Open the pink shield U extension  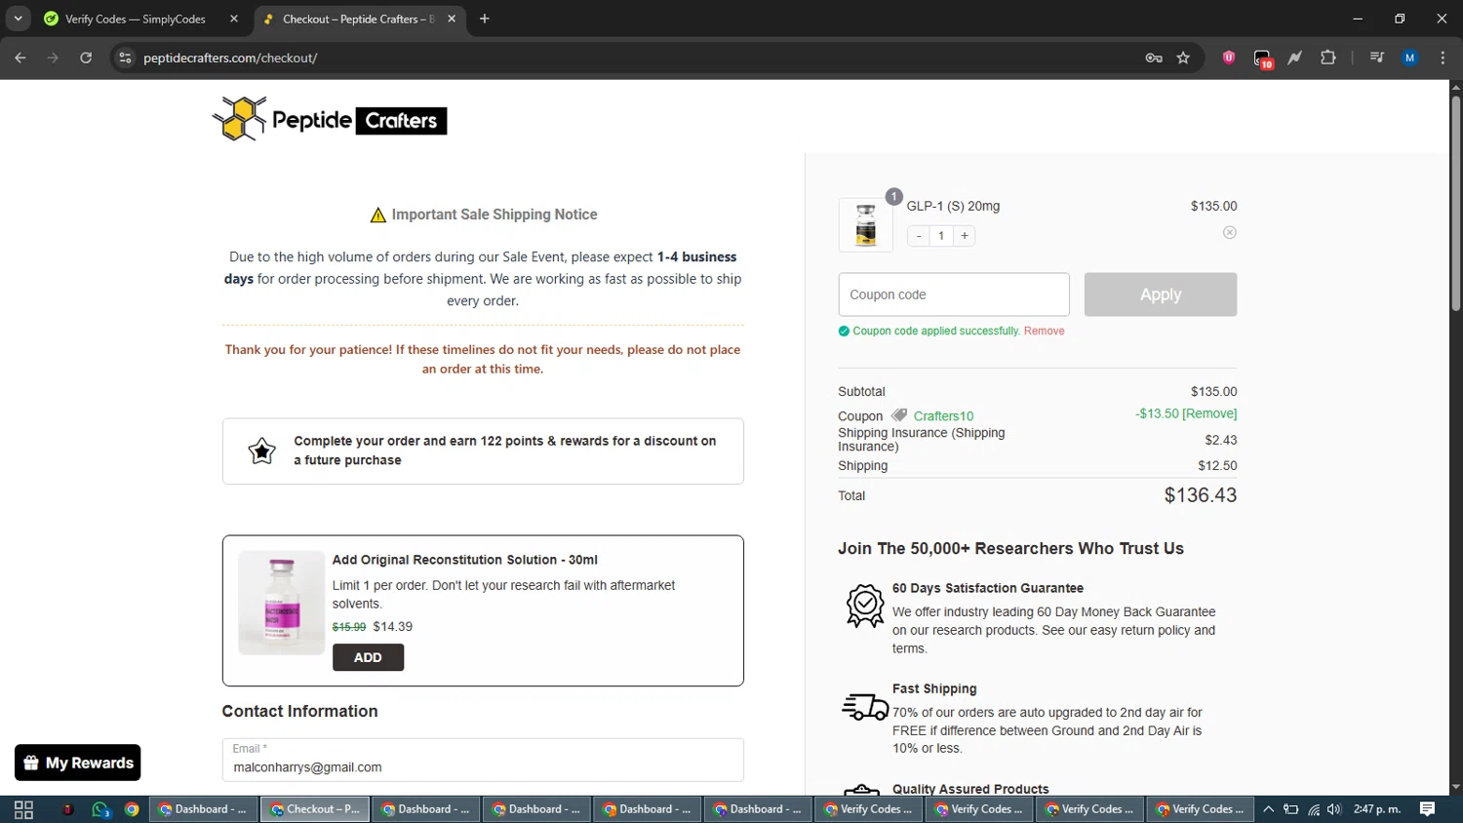click(x=1229, y=58)
